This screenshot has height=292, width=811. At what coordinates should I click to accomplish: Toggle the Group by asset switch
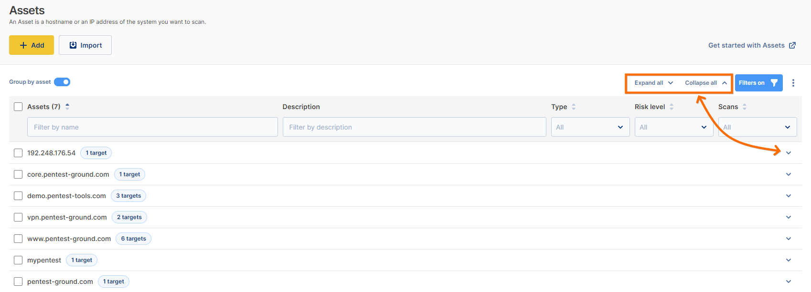[x=62, y=82]
